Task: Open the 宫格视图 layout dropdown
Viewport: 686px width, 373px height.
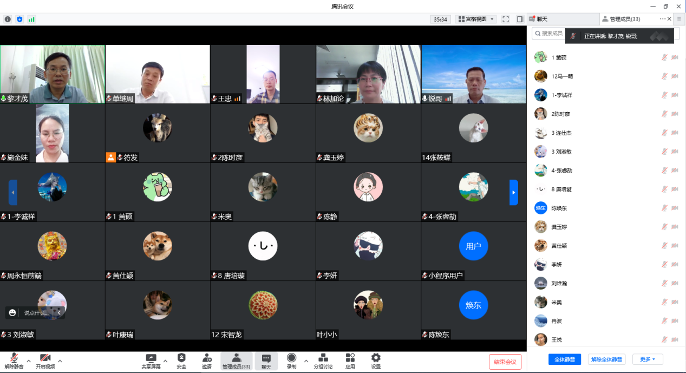Action: (x=476, y=19)
